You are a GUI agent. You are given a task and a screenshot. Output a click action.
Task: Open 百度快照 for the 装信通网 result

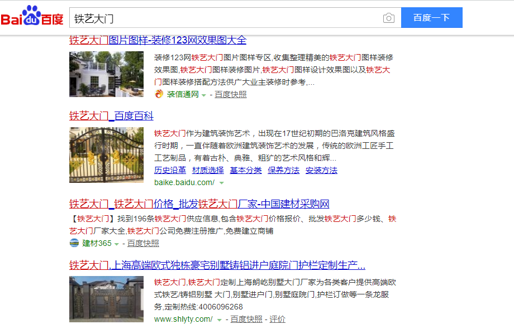coord(230,94)
